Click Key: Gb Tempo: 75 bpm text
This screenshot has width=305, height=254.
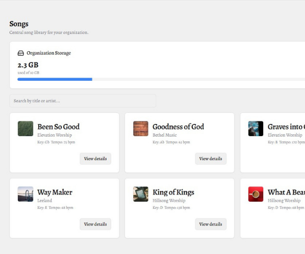point(56,142)
